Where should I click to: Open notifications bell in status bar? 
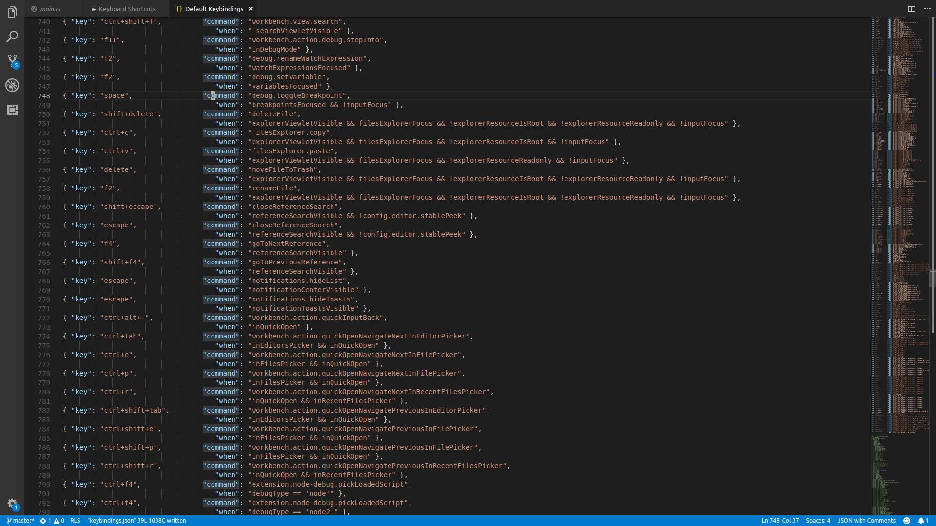point(923,521)
